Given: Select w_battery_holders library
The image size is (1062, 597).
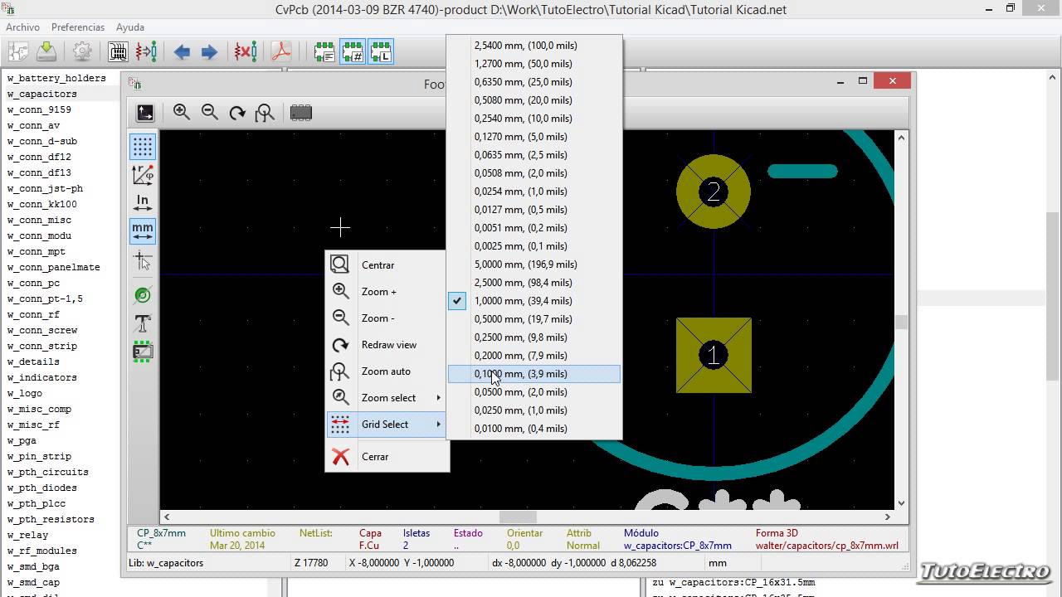Looking at the screenshot, I should click(56, 78).
